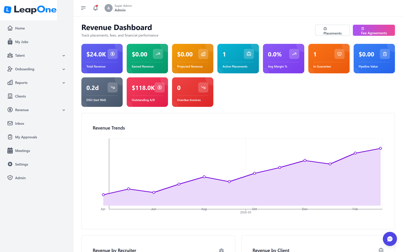Open Clients page from sidebar

(20, 96)
